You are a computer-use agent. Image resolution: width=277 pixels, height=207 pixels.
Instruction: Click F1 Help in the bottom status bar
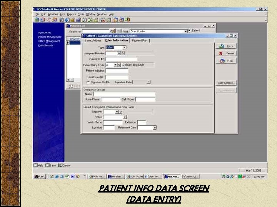pos(38,166)
